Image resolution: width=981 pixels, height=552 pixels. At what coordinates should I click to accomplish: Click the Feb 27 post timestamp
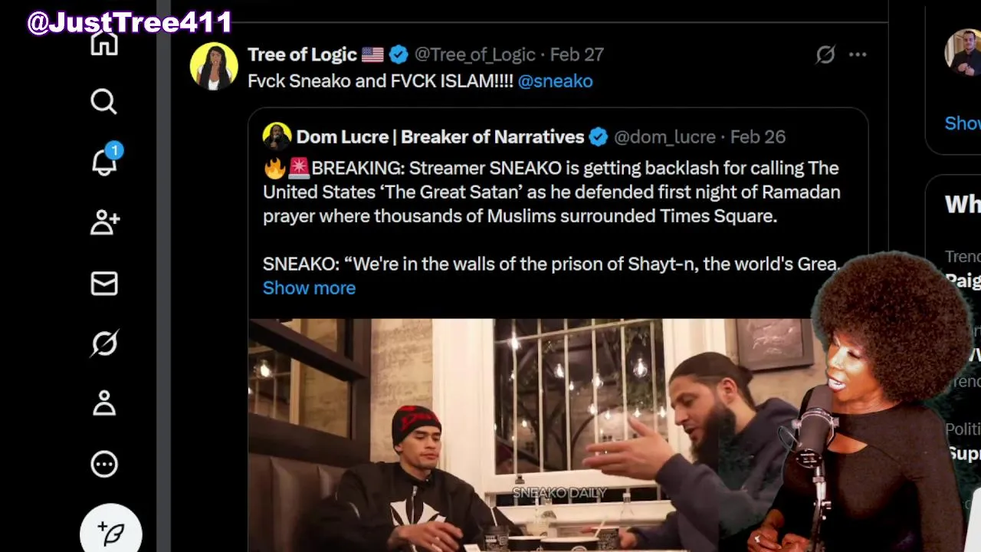point(576,54)
